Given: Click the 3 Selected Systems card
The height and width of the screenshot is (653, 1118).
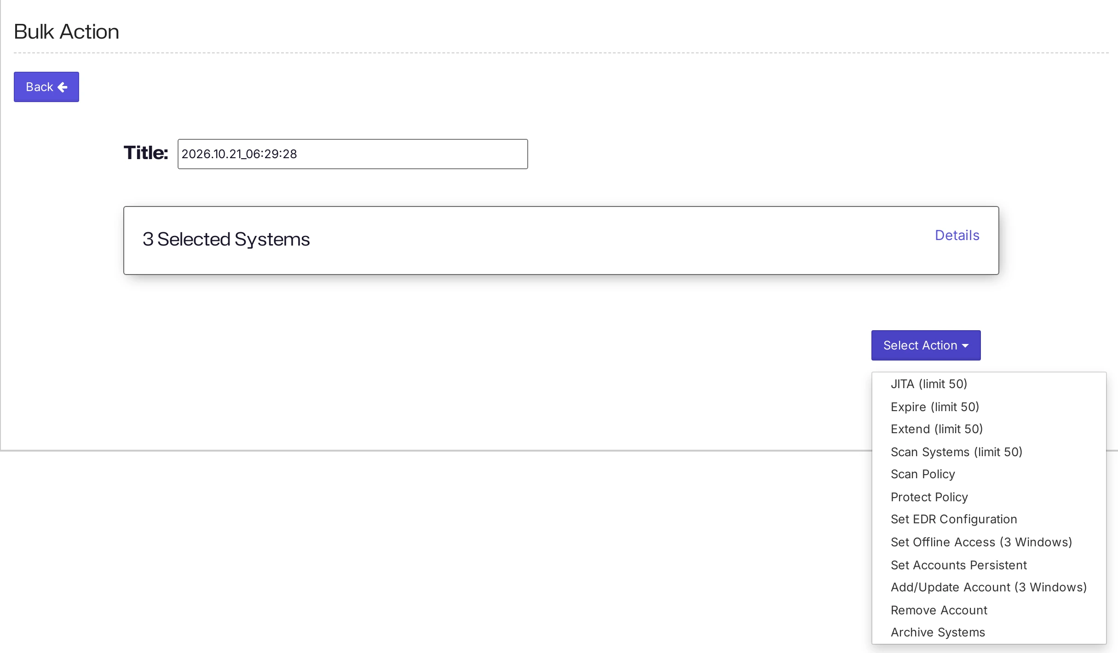Looking at the screenshot, I should coord(561,241).
